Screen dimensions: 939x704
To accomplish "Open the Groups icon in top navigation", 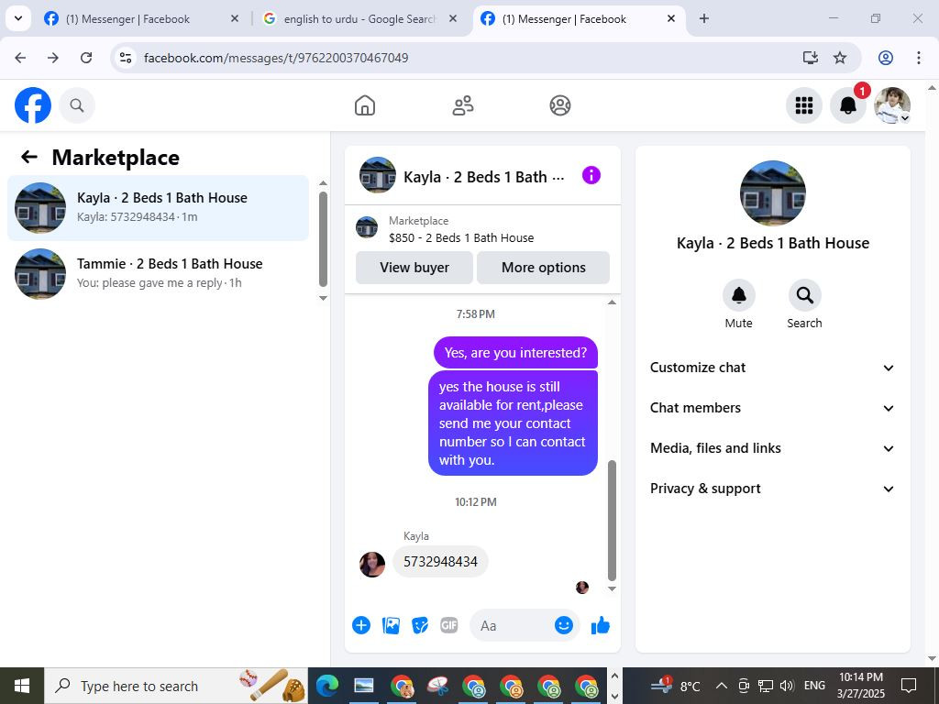I will tap(560, 105).
